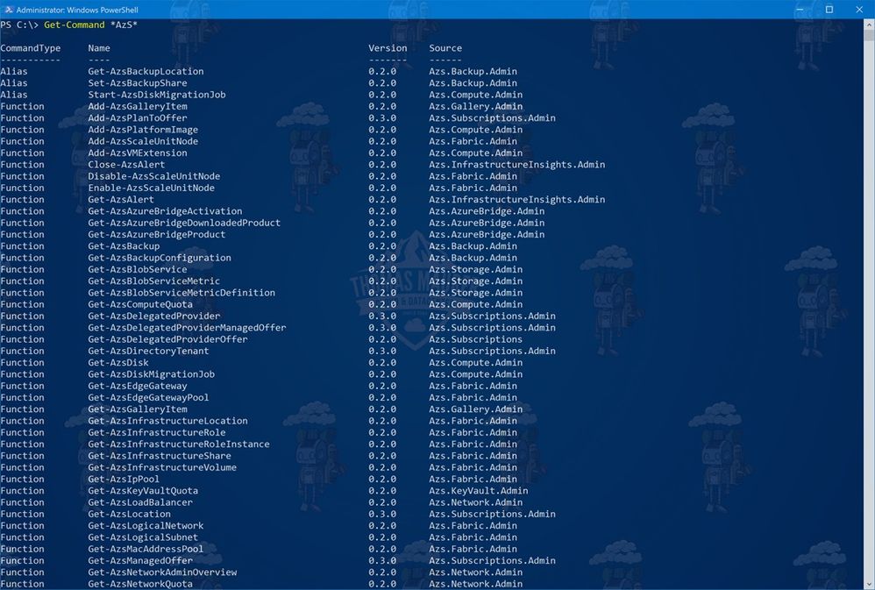
Task: Click Azs.InfrastructureInsights.Admin source of Close-AzsAlert
Action: click(516, 165)
